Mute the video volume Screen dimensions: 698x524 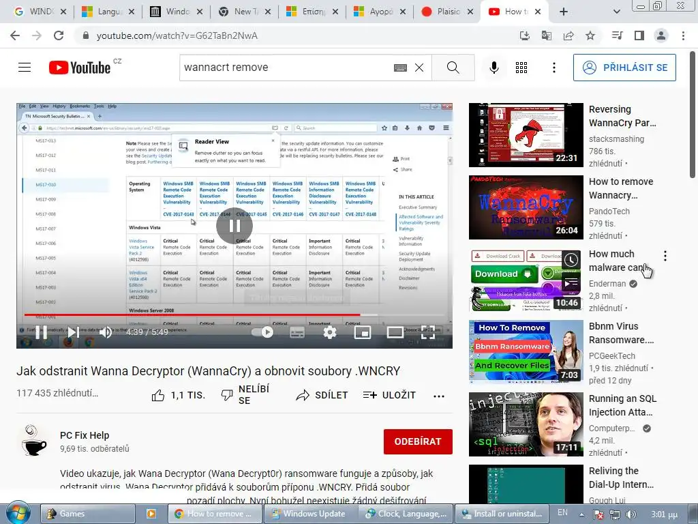(106, 332)
